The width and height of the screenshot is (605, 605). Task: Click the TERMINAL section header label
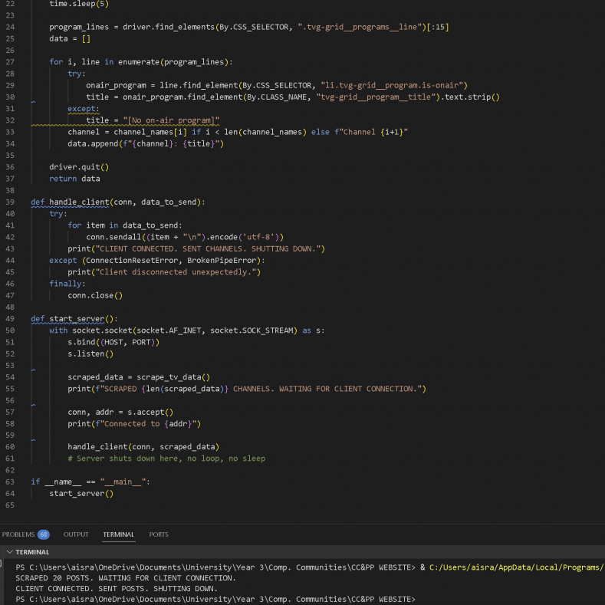point(32,552)
